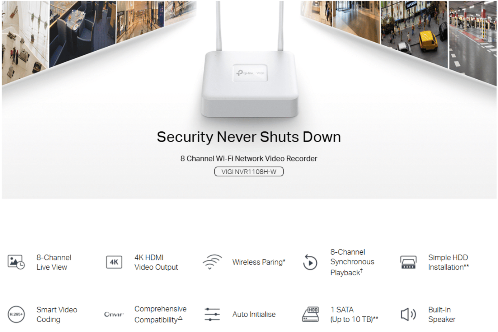Click the 8 Channel Wi-Fi Network Video Recorder subtitle
This screenshot has width=498, height=332.
pyautogui.click(x=249, y=158)
